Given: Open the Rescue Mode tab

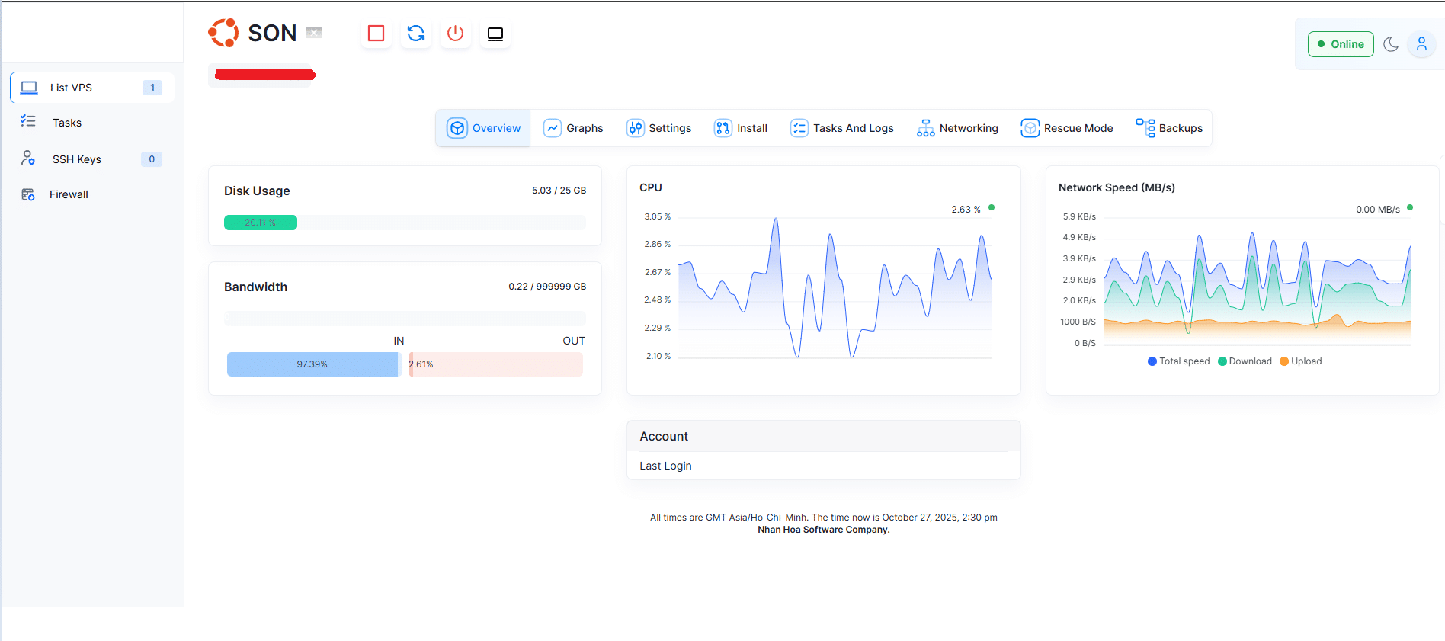Looking at the screenshot, I should click(x=1067, y=128).
